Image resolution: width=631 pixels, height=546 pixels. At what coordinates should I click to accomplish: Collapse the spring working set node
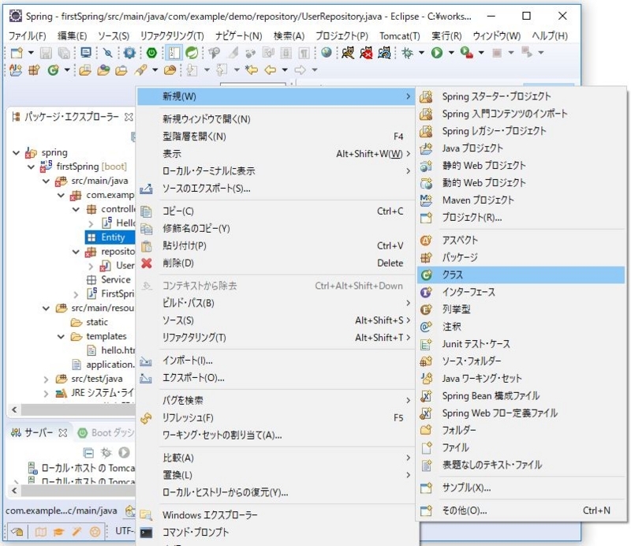pyautogui.click(x=16, y=152)
